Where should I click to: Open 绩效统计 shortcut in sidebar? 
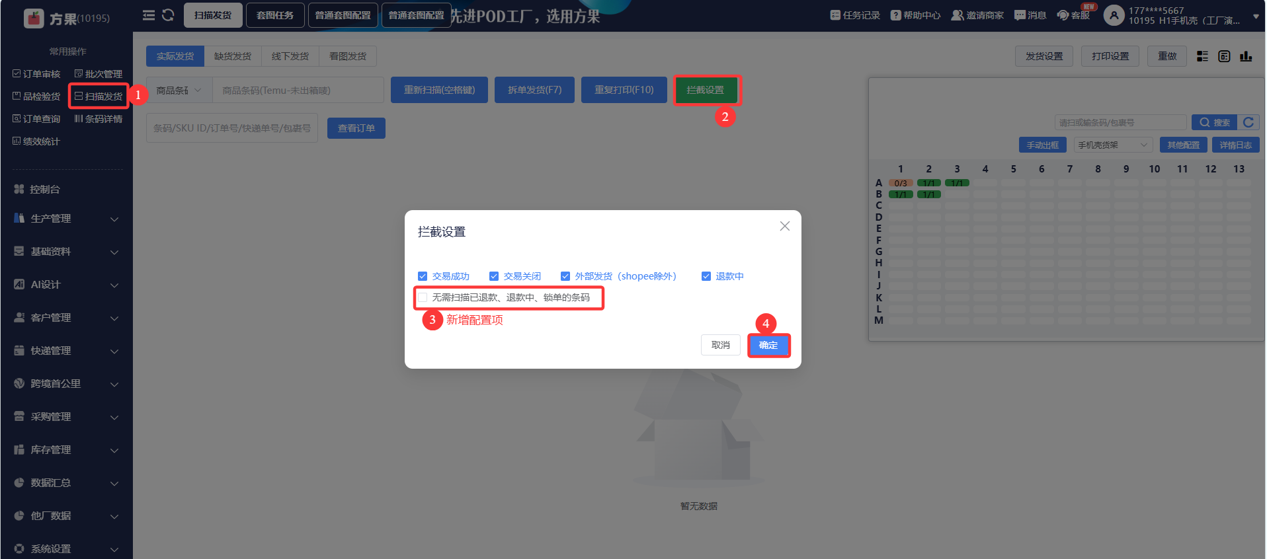coord(36,141)
